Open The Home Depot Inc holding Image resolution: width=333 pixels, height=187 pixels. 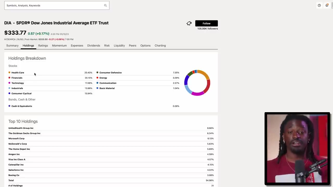click(x=19, y=149)
